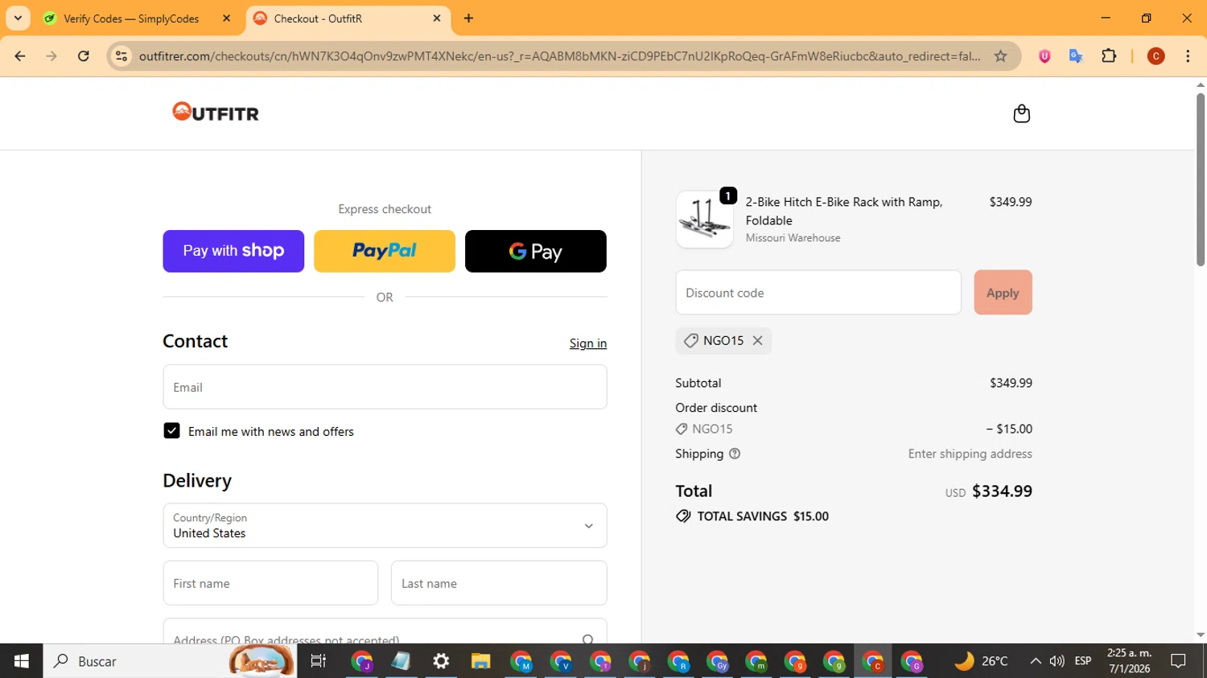Click the TOTAL SAVINGS $15.00 text
Viewport: 1207px width, 678px height.
click(x=763, y=516)
